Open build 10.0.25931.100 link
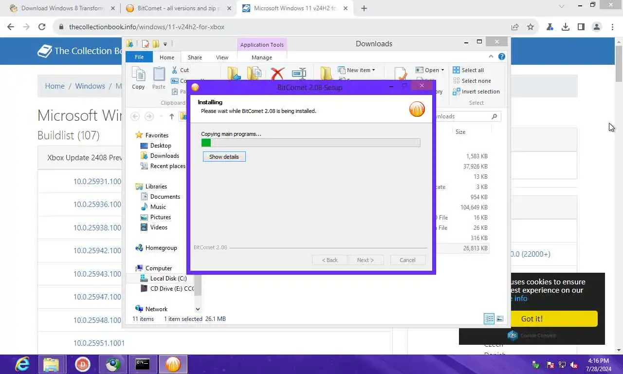Image resolution: width=623 pixels, height=374 pixels. (97, 182)
